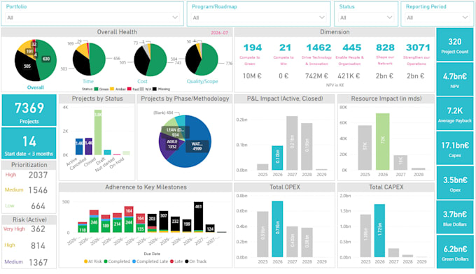Click the Cost health pie chart

pos(150,59)
